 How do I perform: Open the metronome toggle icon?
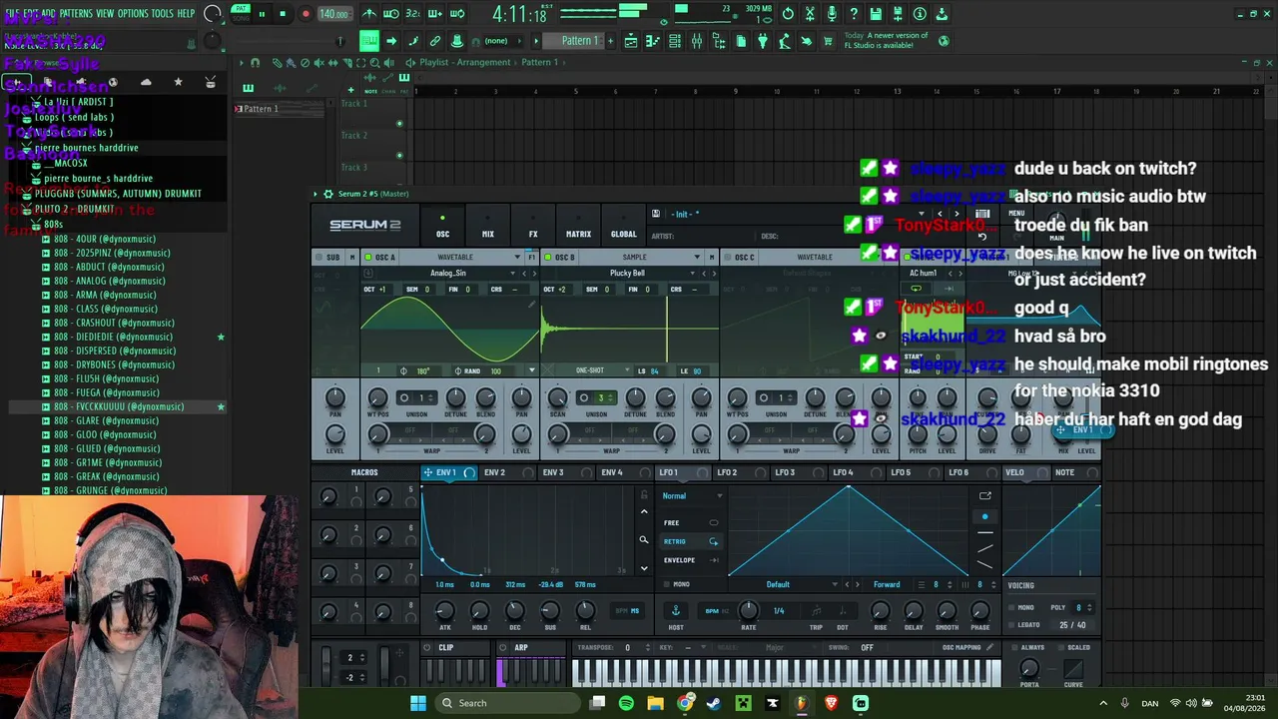pos(369,14)
